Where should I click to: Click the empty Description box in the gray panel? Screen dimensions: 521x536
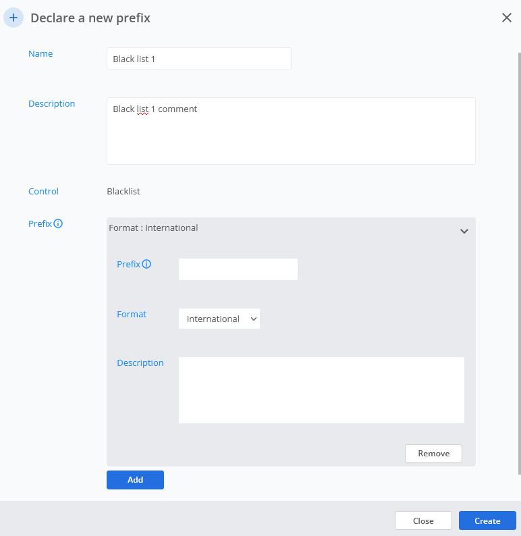click(x=321, y=390)
